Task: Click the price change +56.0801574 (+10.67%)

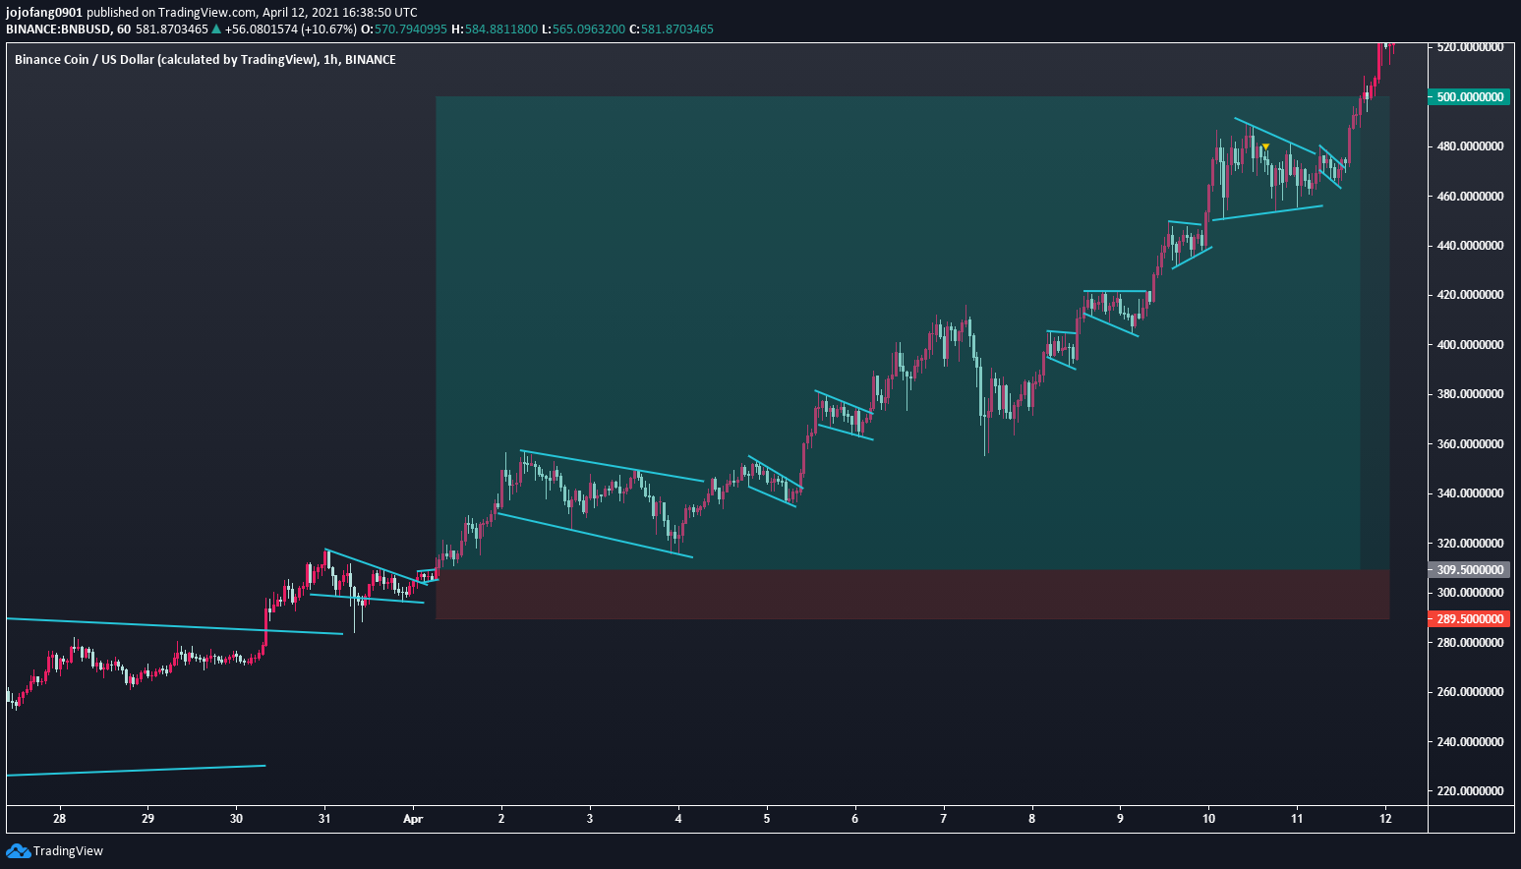Action: (x=290, y=29)
